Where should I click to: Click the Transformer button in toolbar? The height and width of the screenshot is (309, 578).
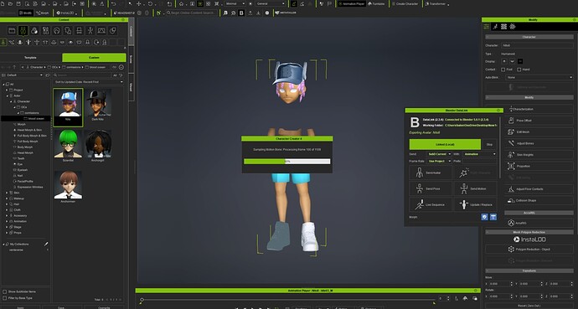[x=436, y=3]
